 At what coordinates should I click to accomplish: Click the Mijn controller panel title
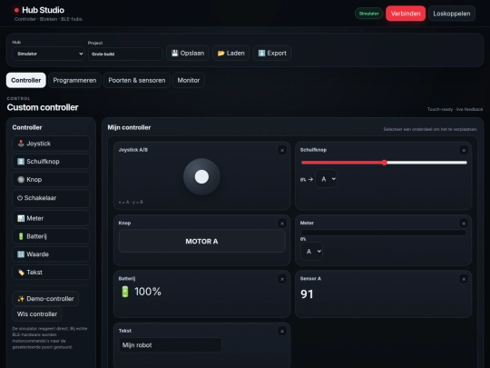[129, 127]
